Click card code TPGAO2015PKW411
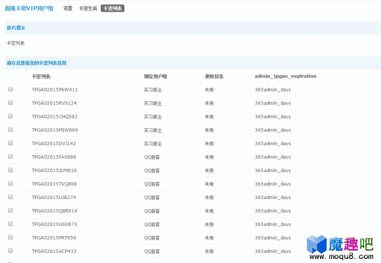381x263 pixels. coord(55,89)
